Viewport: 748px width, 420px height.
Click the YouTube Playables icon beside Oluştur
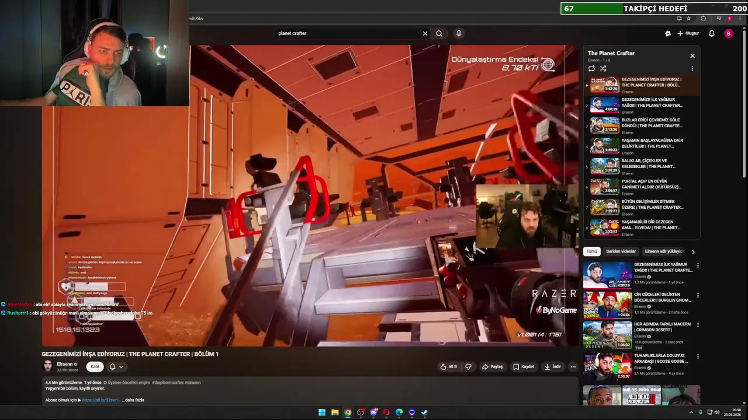[x=668, y=33]
